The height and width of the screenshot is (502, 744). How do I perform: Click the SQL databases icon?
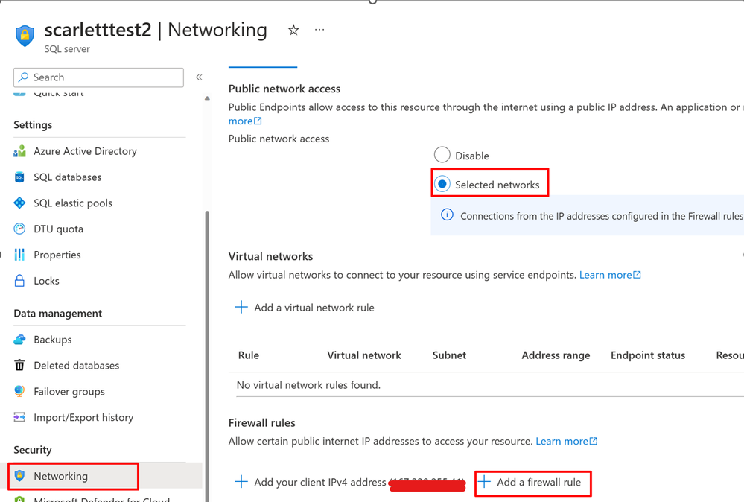pos(19,177)
